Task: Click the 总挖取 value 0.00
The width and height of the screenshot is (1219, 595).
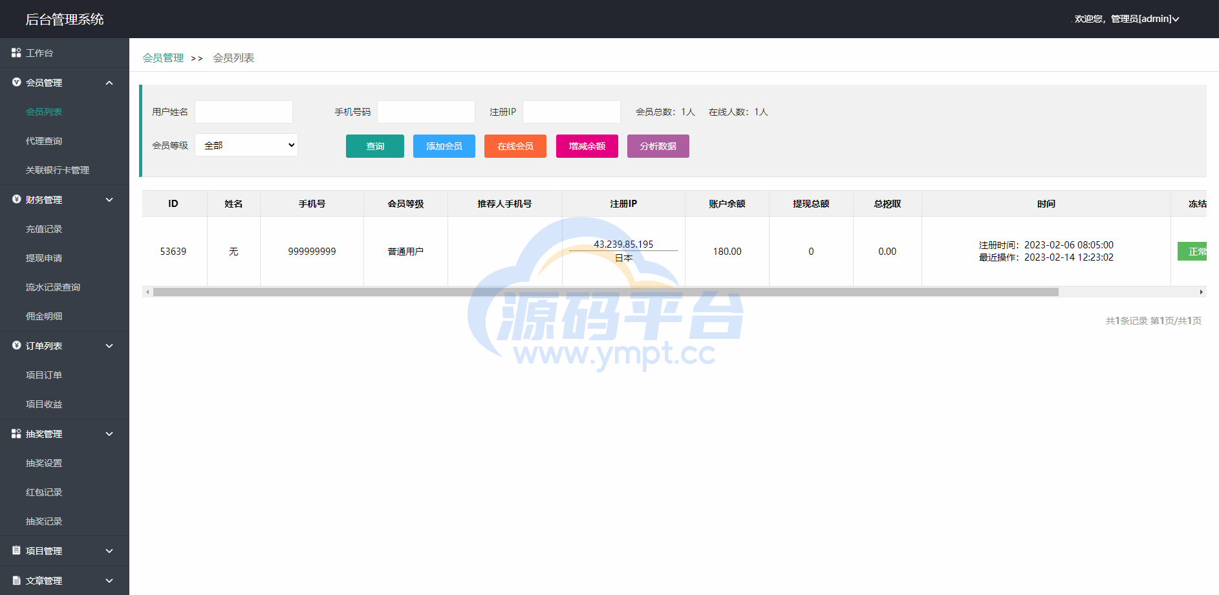Action: (887, 252)
